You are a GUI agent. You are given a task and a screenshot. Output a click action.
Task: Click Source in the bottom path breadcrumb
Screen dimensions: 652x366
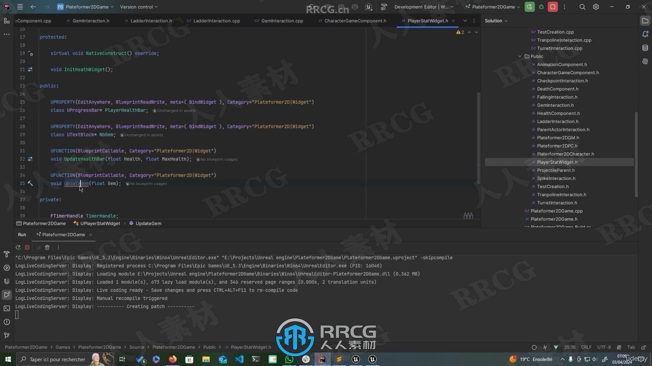137,347
